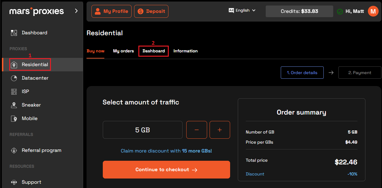382x188 pixels.
Task: Click the Sneaker map pin icon
Action: 14,105
